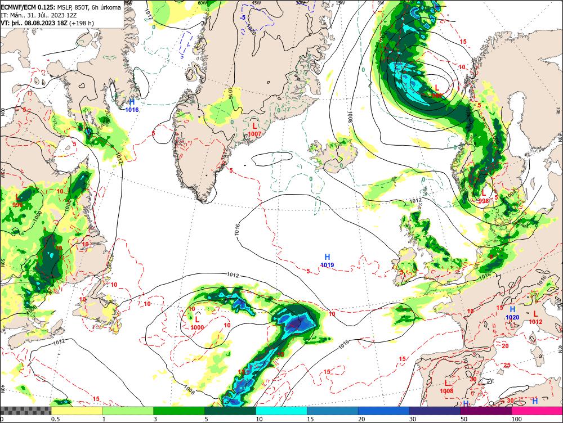563x423 pixels.
Task: Click the '30W' longitude label
Action: coord(300,3)
